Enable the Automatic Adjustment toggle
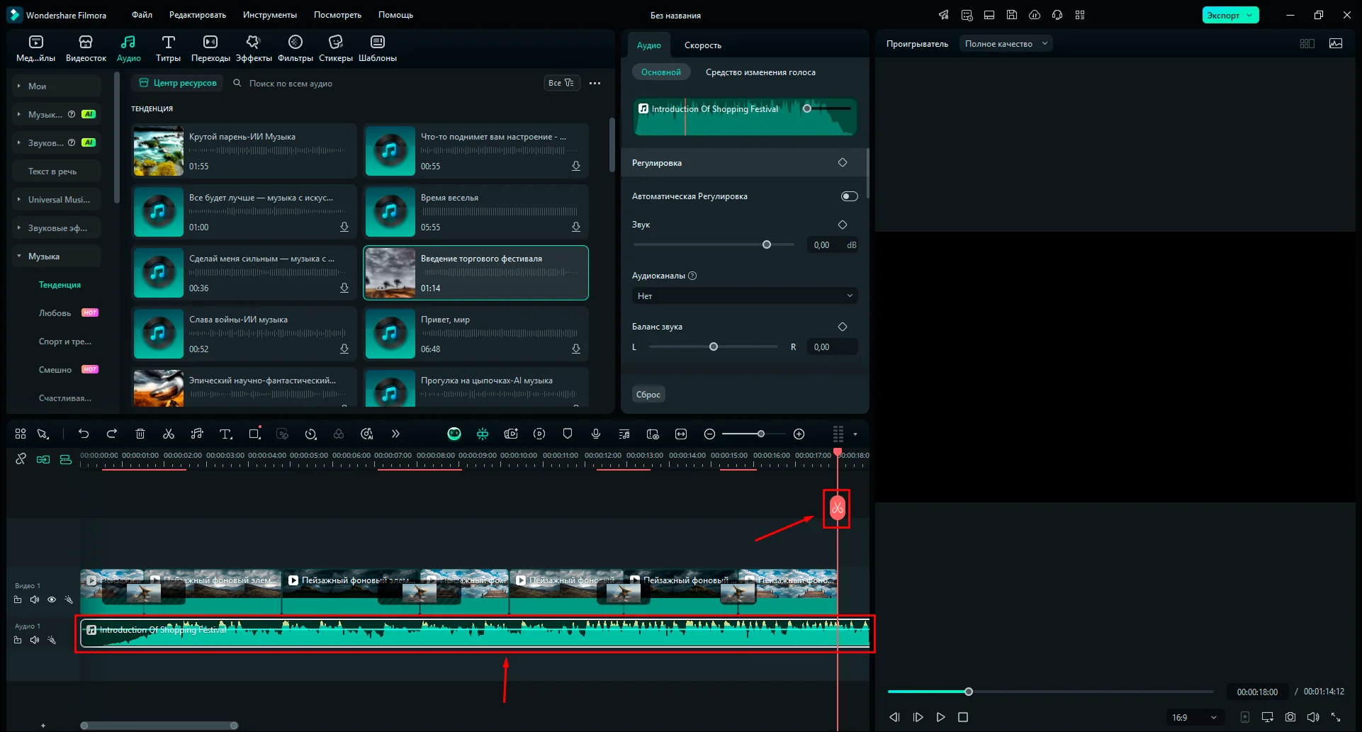Image resolution: width=1362 pixels, height=732 pixels. click(x=848, y=196)
